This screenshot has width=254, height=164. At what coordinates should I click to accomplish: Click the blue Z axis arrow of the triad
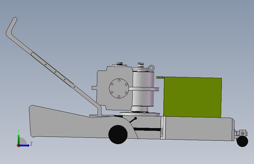(x=24, y=145)
